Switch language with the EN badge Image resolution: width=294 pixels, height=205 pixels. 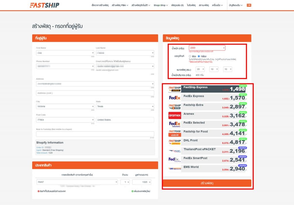(249, 5)
